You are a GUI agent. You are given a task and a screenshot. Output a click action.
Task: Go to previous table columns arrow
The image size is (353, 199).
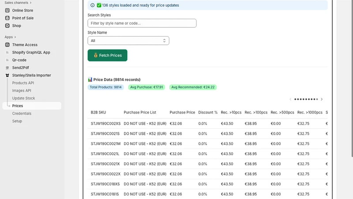pos(290,99)
